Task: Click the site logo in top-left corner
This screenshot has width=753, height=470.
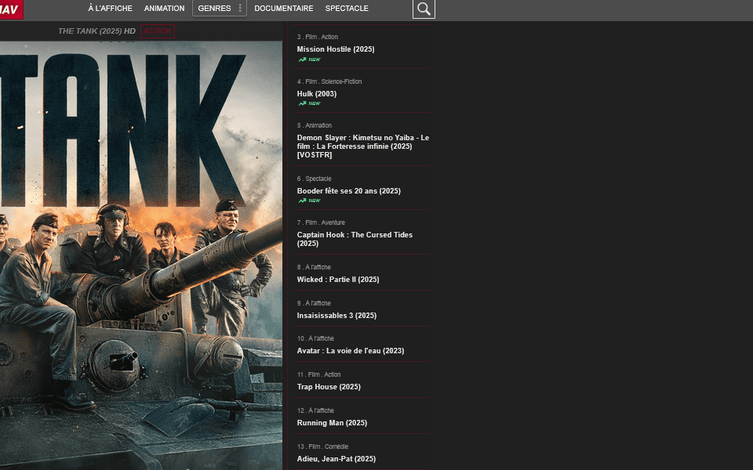Action: click(11, 9)
